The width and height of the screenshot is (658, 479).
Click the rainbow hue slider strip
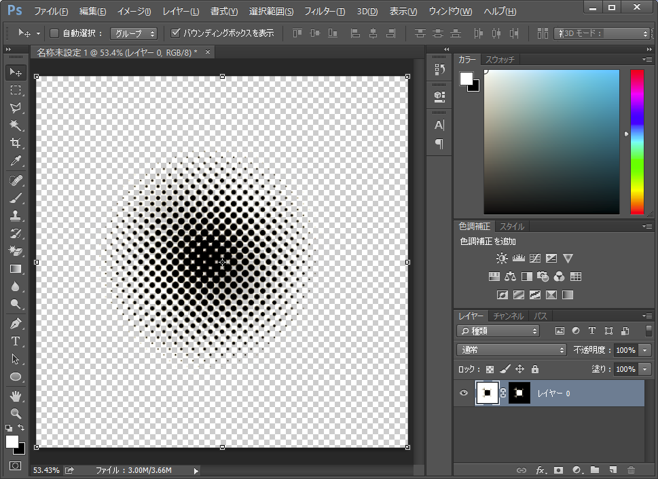pyautogui.click(x=636, y=142)
